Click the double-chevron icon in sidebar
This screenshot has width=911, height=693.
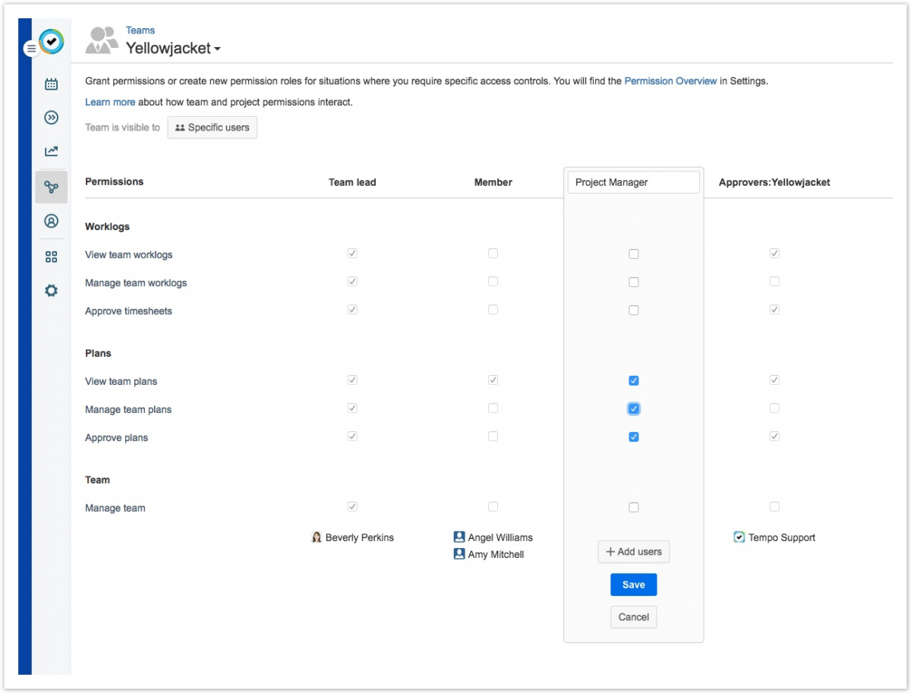51,118
